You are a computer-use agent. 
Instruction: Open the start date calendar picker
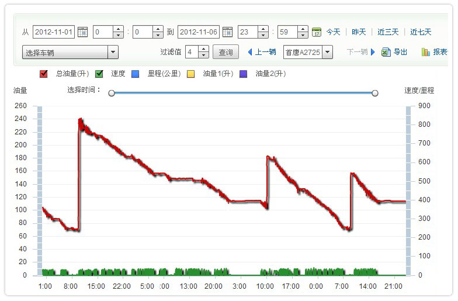click(x=82, y=32)
